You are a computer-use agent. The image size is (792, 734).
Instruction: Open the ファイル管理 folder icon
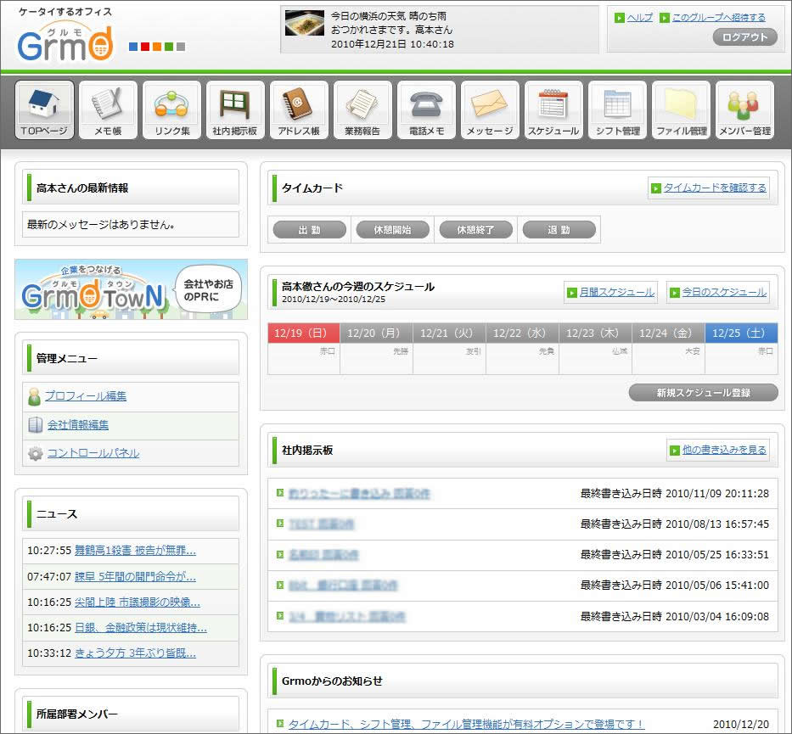click(x=681, y=110)
